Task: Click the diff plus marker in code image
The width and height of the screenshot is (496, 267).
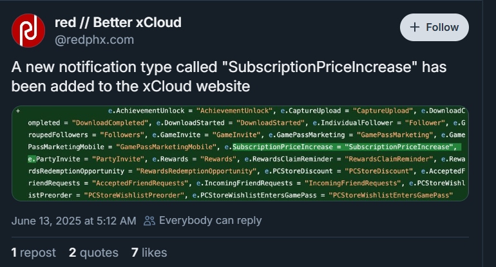Action: pyautogui.click(x=18, y=111)
